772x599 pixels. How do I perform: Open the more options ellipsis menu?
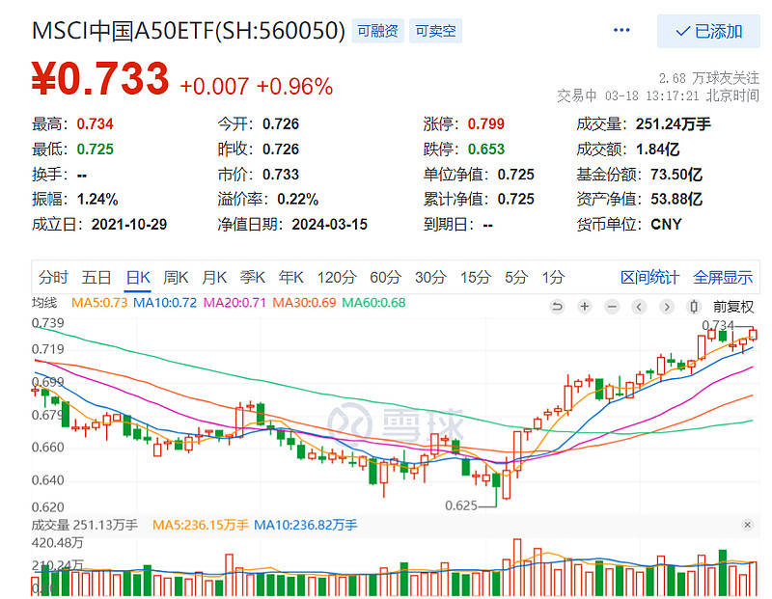[620, 29]
